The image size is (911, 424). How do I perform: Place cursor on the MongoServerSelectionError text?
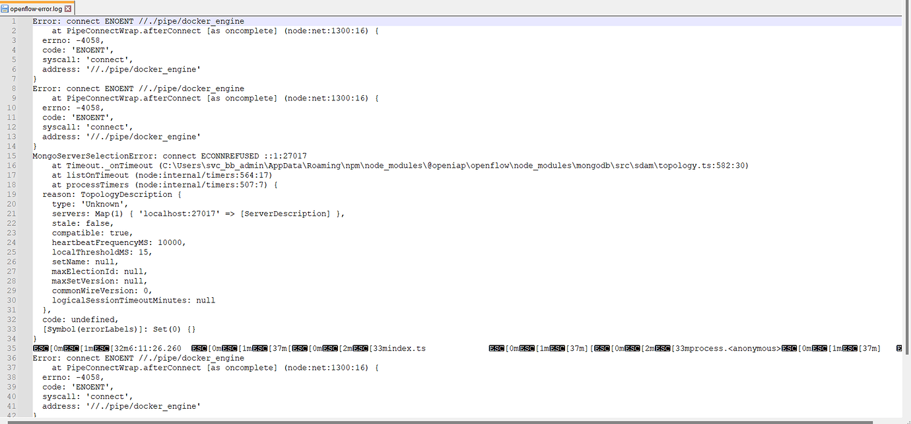[x=86, y=156]
